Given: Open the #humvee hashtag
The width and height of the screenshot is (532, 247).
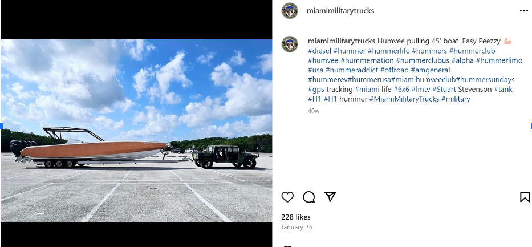Looking at the screenshot, I should [323, 60].
